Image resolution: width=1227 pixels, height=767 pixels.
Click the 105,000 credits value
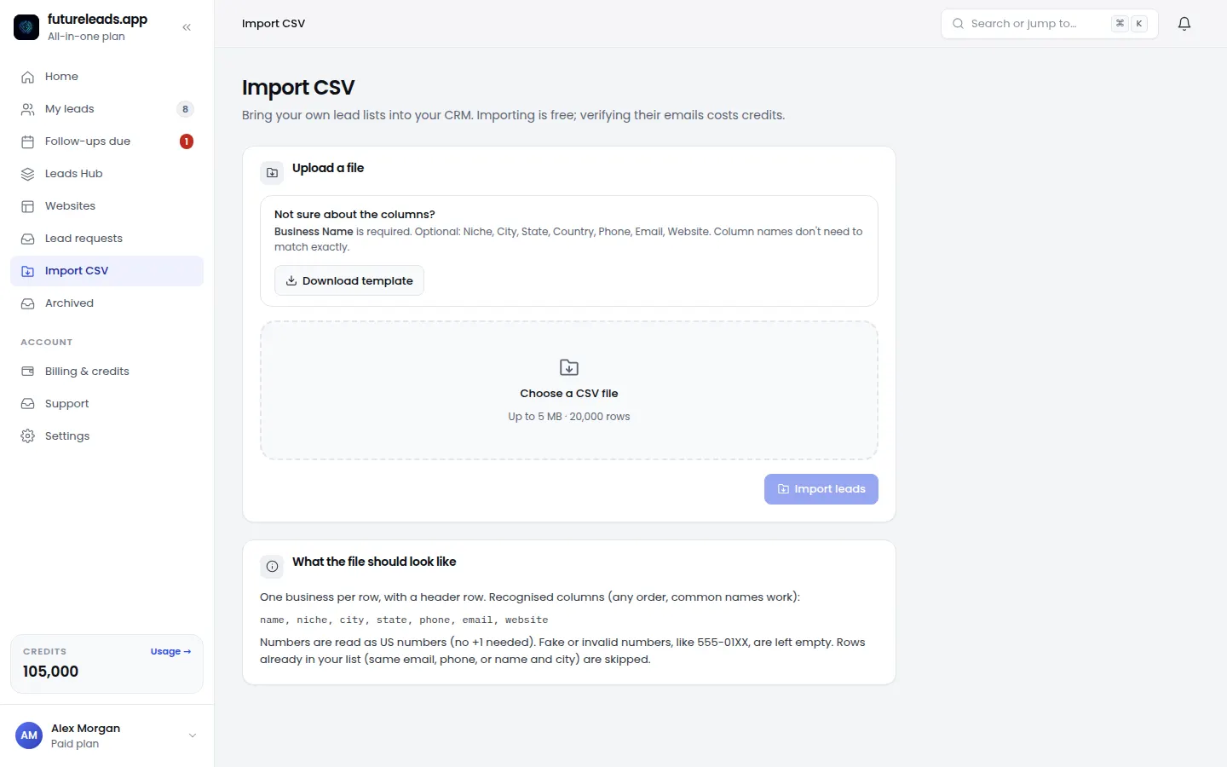tap(51, 672)
